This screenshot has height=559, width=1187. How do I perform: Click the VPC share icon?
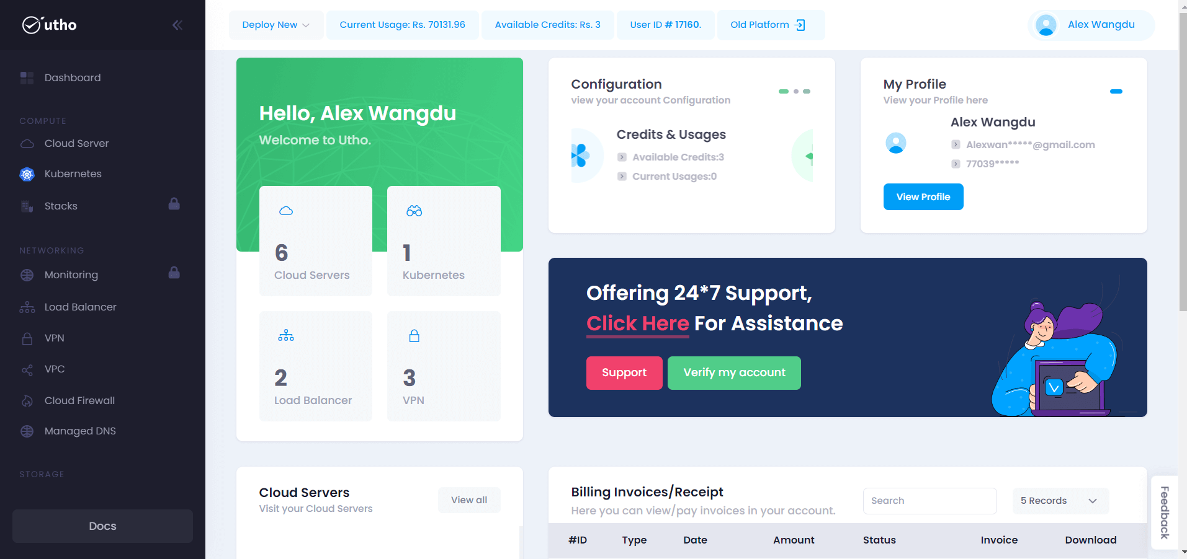click(27, 370)
